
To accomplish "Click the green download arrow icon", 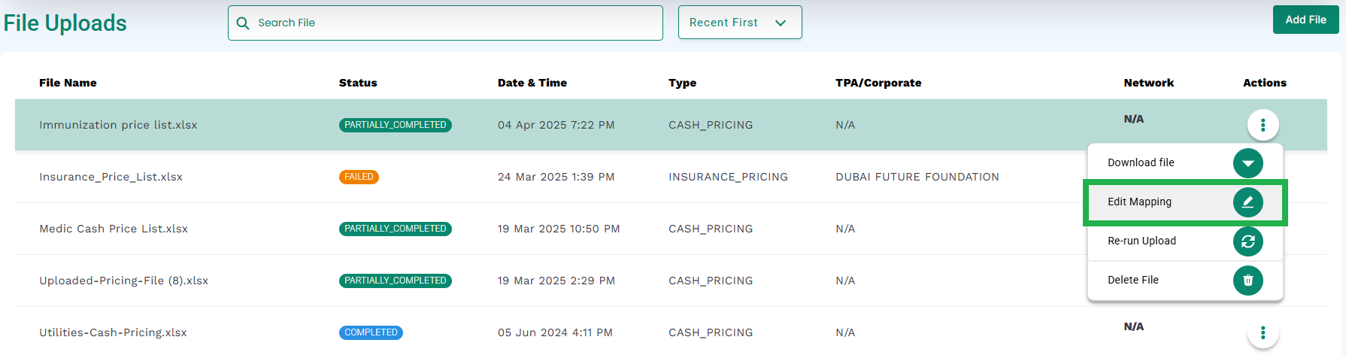I will (x=1247, y=163).
